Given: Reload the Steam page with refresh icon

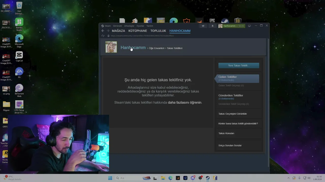Looking at the screenshot, I should pyautogui.click(x=103, y=36).
